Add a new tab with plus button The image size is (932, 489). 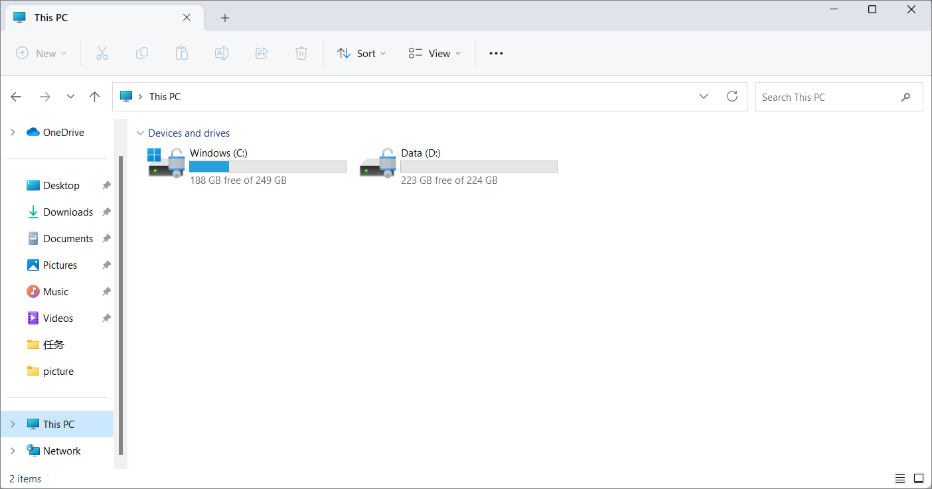coord(225,18)
